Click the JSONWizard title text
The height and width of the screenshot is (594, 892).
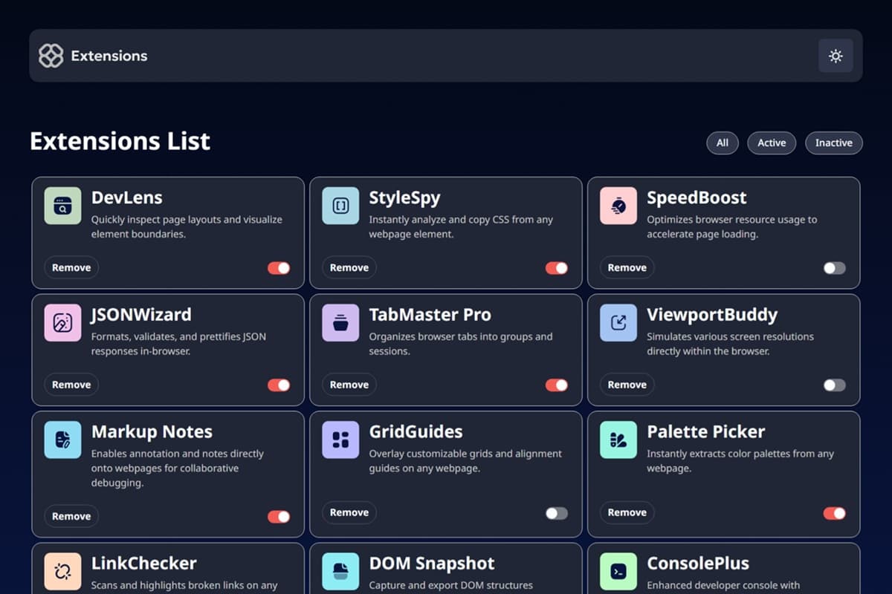pos(141,315)
